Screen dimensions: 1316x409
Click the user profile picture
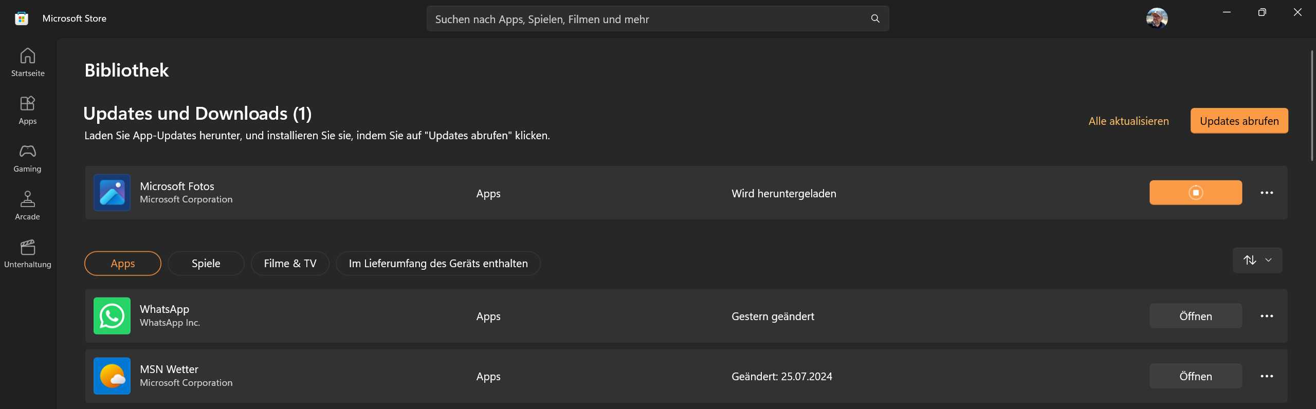point(1158,18)
